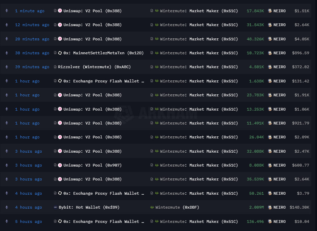Click the contract document icon before Rizzolver
Screen dimensions: 317x231
55,67
